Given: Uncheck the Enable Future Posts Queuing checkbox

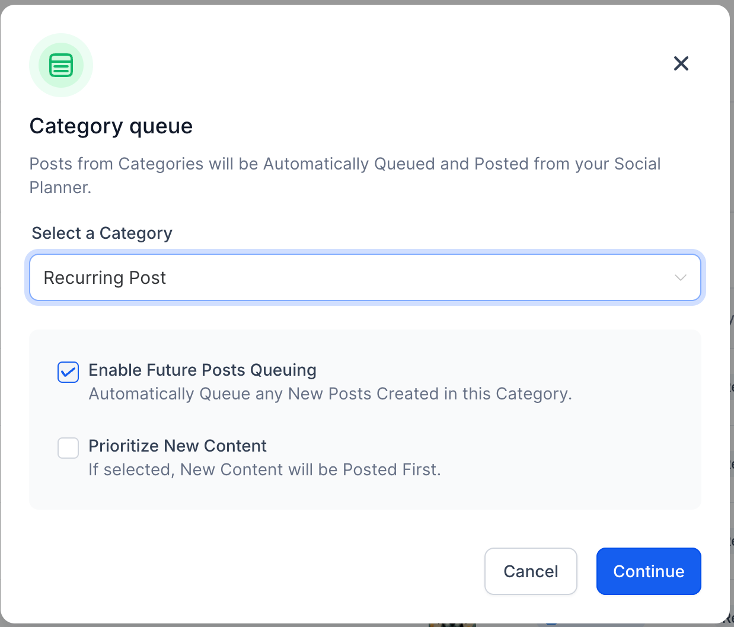Looking at the screenshot, I should [68, 372].
